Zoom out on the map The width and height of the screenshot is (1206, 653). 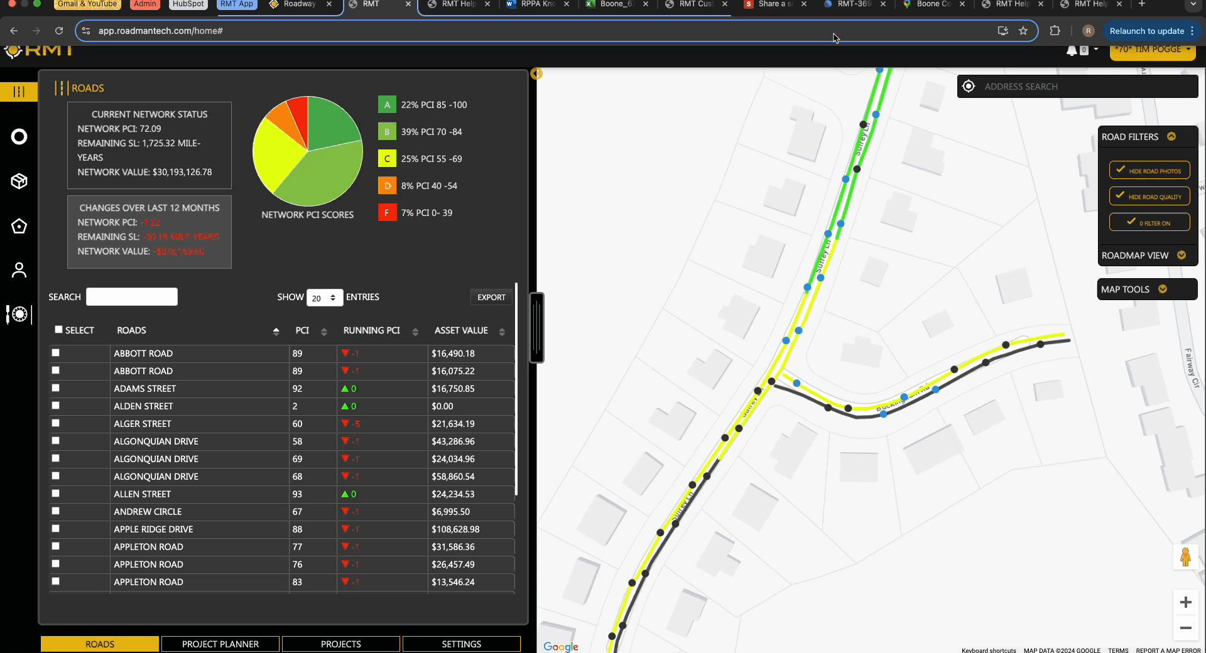(1185, 628)
